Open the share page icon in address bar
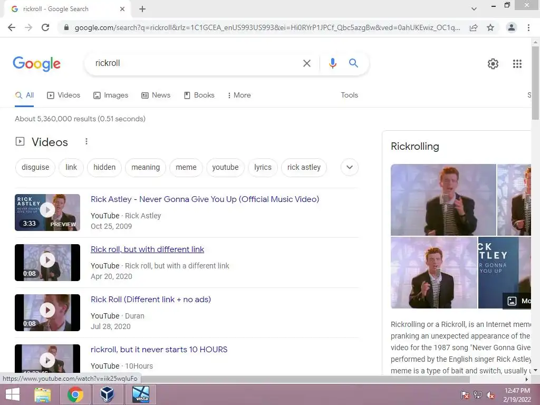The height and width of the screenshot is (405, 540). [474, 27]
